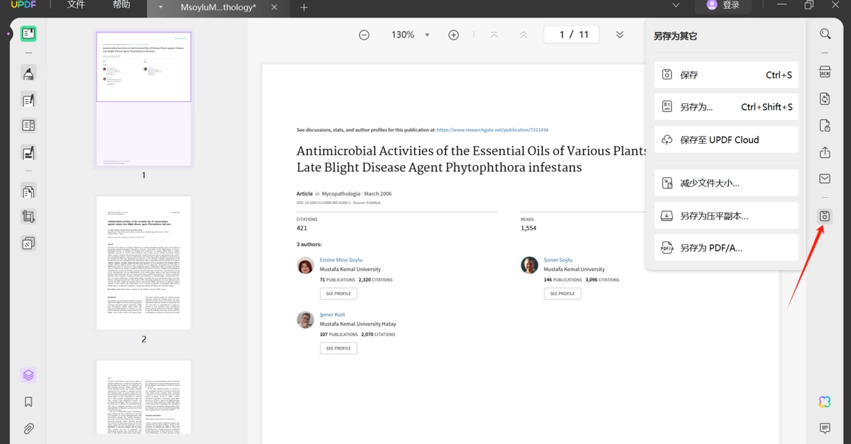This screenshot has height=444, width=851.
Task: Zoom out with the minus button
Action: point(364,35)
